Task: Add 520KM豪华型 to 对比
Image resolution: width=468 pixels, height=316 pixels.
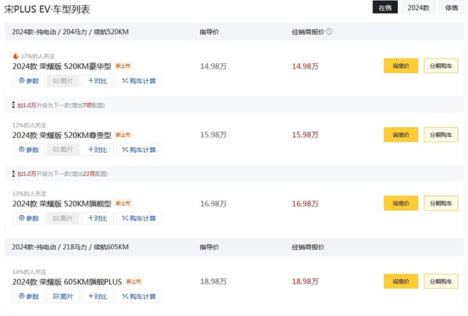Action: tap(98, 81)
